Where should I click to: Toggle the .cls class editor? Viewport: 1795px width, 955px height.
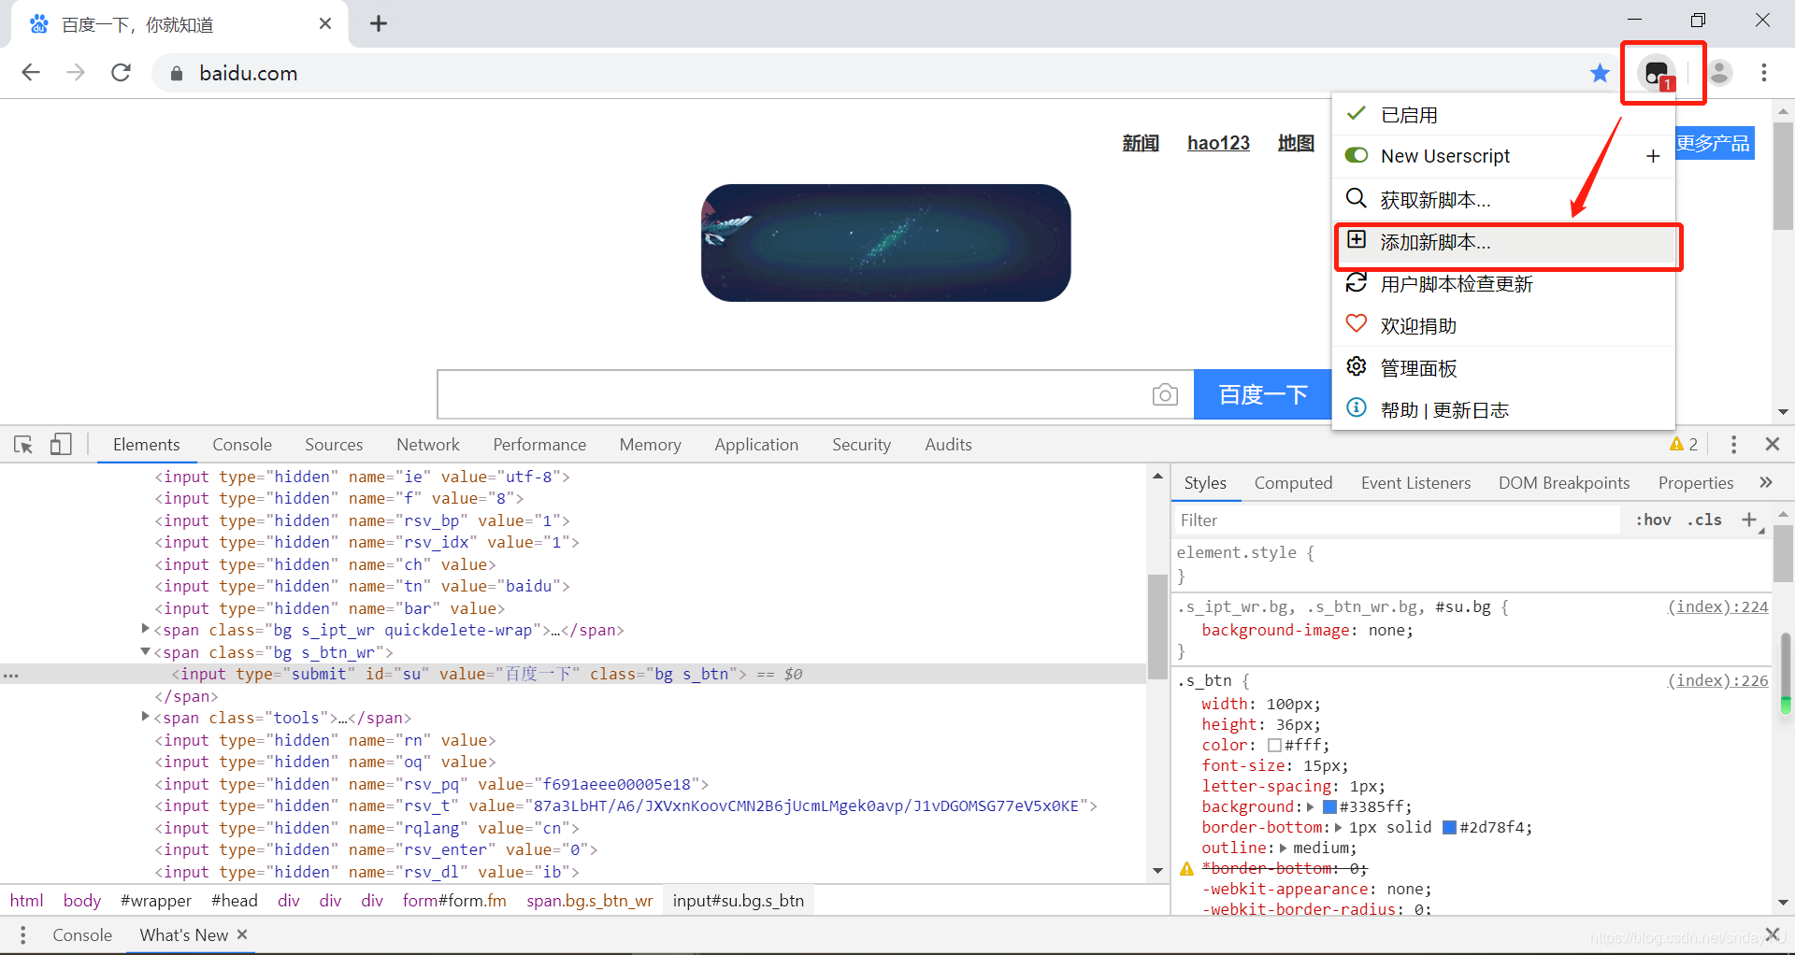click(1704, 520)
